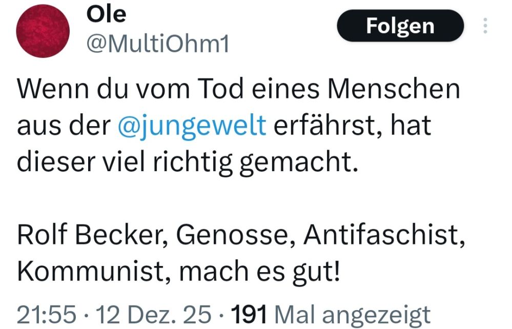Click the text "dieser viel richtig gemacht."

click(187, 161)
